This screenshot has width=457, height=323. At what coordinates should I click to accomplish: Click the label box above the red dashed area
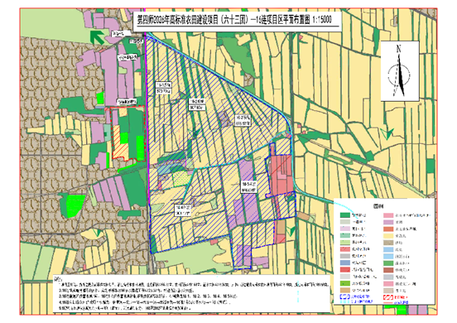127,102
